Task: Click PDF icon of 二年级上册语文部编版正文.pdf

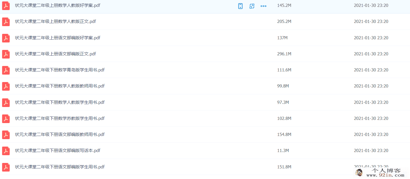Action: click(6, 54)
